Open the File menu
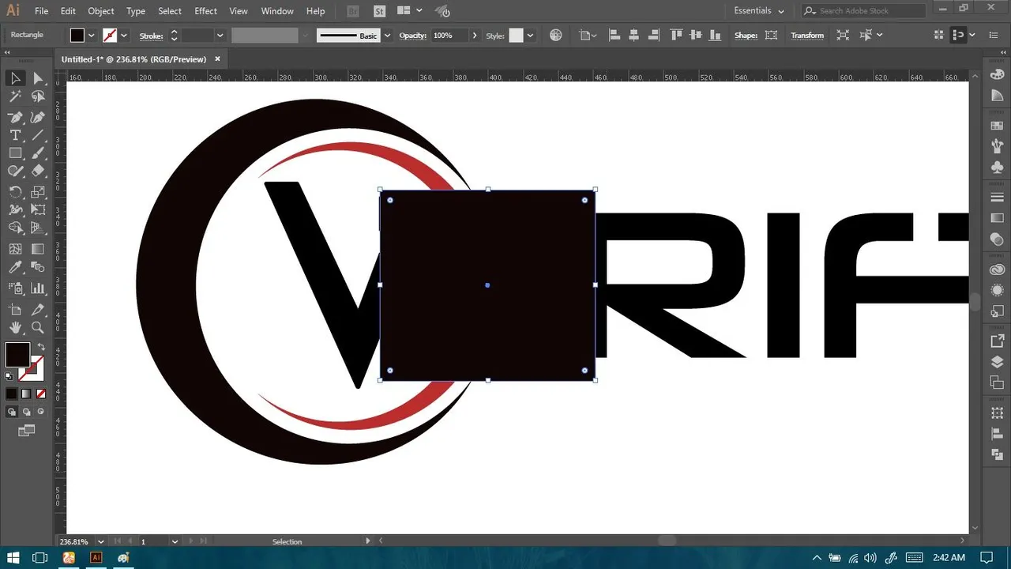 pyautogui.click(x=41, y=11)
